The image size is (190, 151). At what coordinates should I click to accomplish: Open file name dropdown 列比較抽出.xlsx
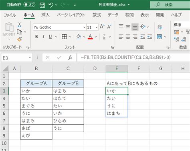(x=129, y=5)
